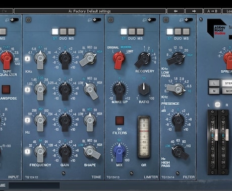The width and height of the screenshot is (232, 191).
Task: Click band 3 gain knob
Action: click(65, 90)
